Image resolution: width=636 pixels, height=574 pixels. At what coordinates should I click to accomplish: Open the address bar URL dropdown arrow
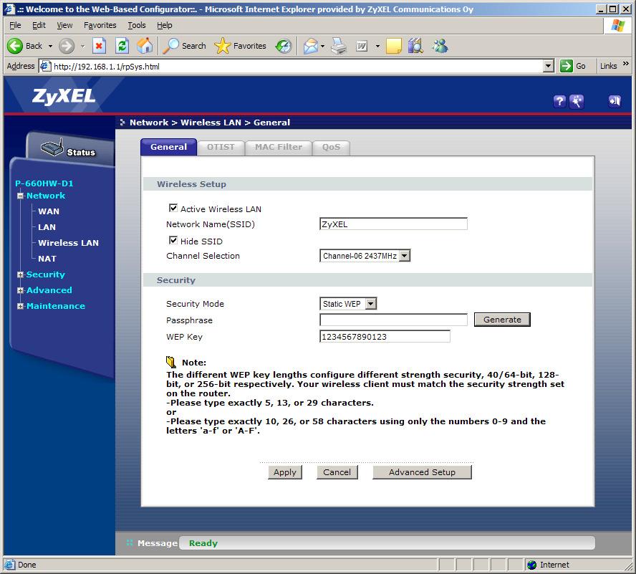pyautogui.click(x=549, y=66)
